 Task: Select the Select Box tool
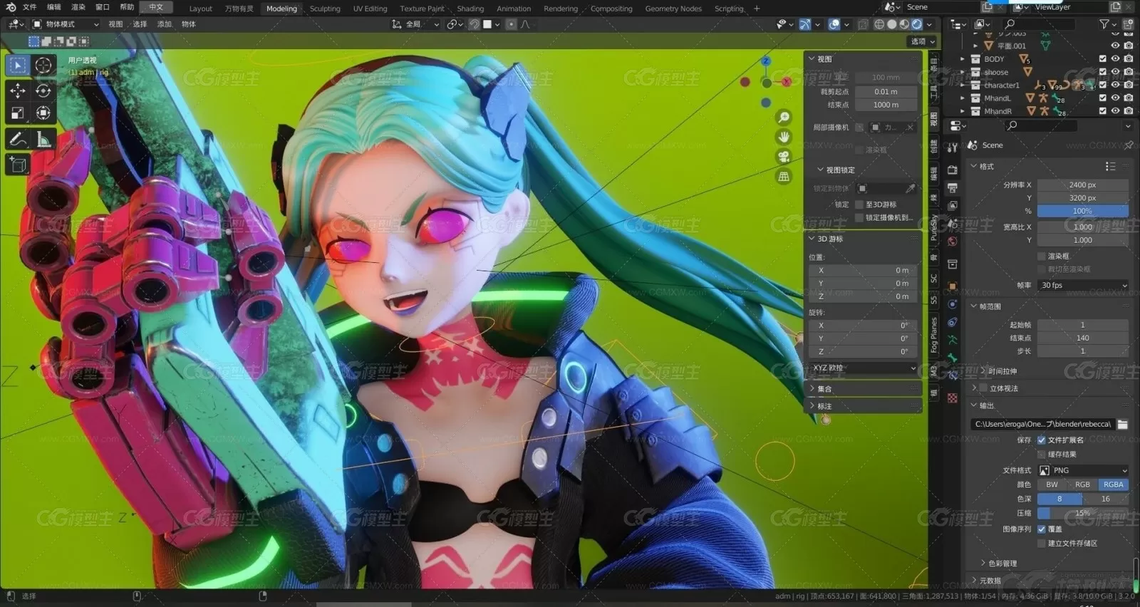tap(19, 65)
